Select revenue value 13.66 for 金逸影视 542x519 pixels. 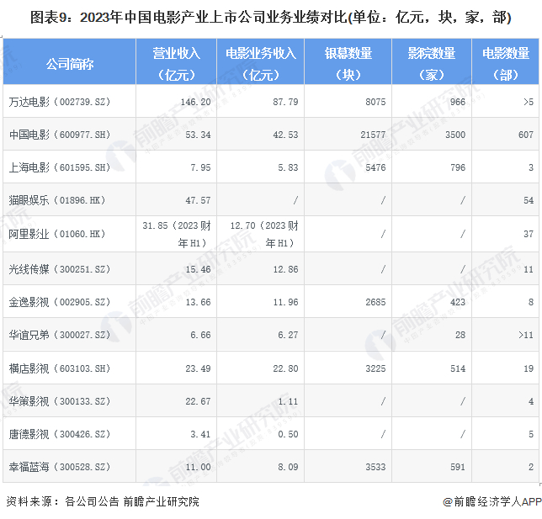pos(198,302)
